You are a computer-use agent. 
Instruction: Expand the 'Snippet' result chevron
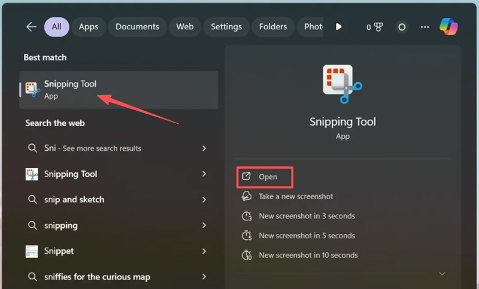pyautogui.click(x=204, y=251)
